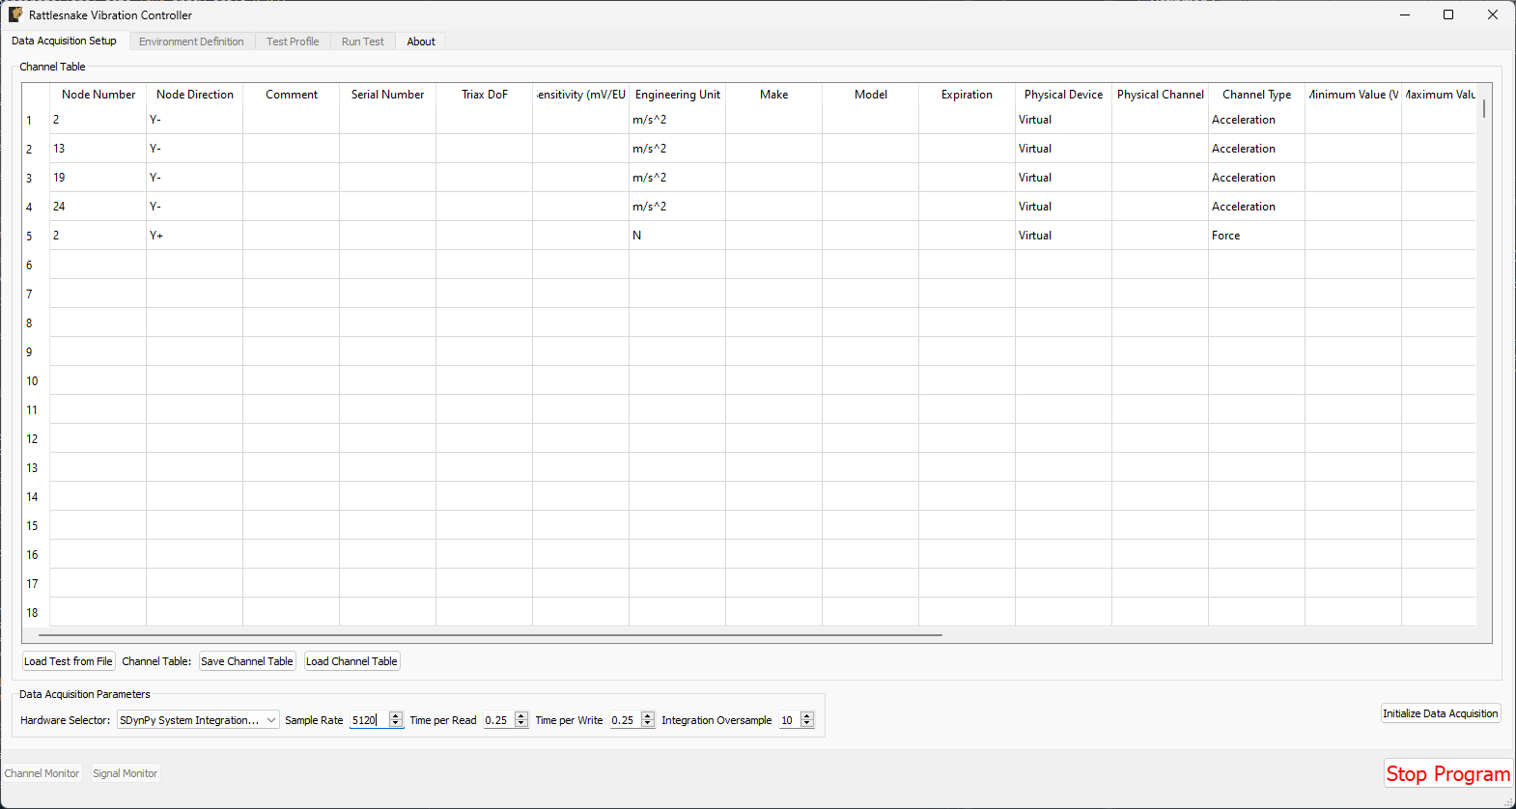Click Initialize Data Acquisition button
Screen dimensions: 1516x809
(1441, 713)
